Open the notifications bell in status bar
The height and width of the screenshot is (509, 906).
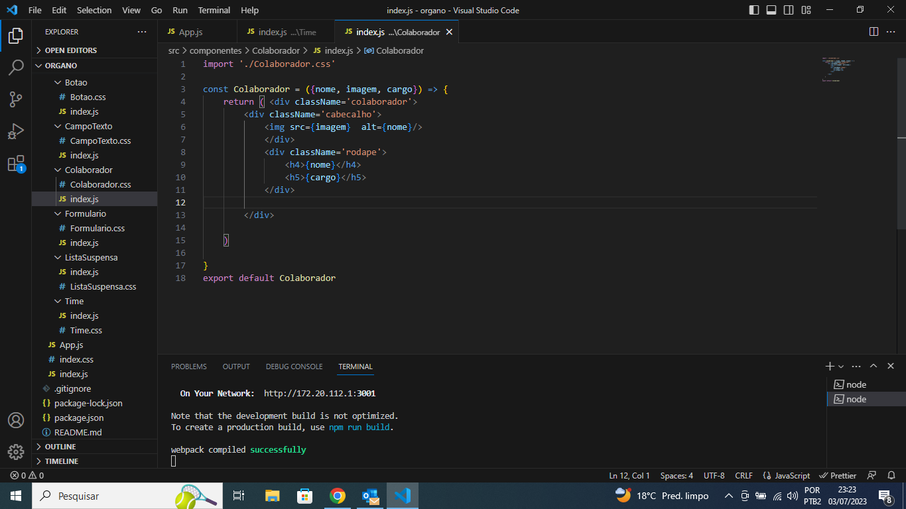coord(891,475)
